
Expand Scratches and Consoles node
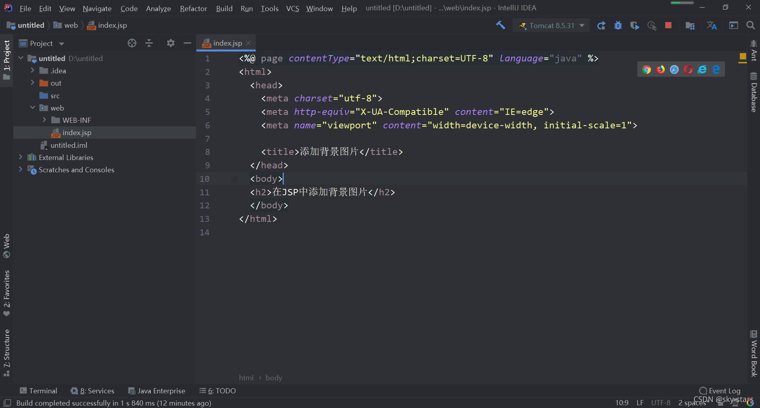pos(21,170)
